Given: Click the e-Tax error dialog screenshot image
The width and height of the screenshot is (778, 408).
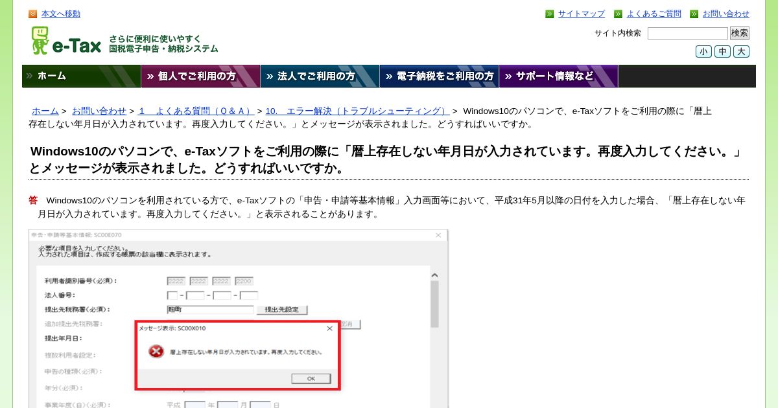Looking at the screenshot, I should [x=239, y=319].
